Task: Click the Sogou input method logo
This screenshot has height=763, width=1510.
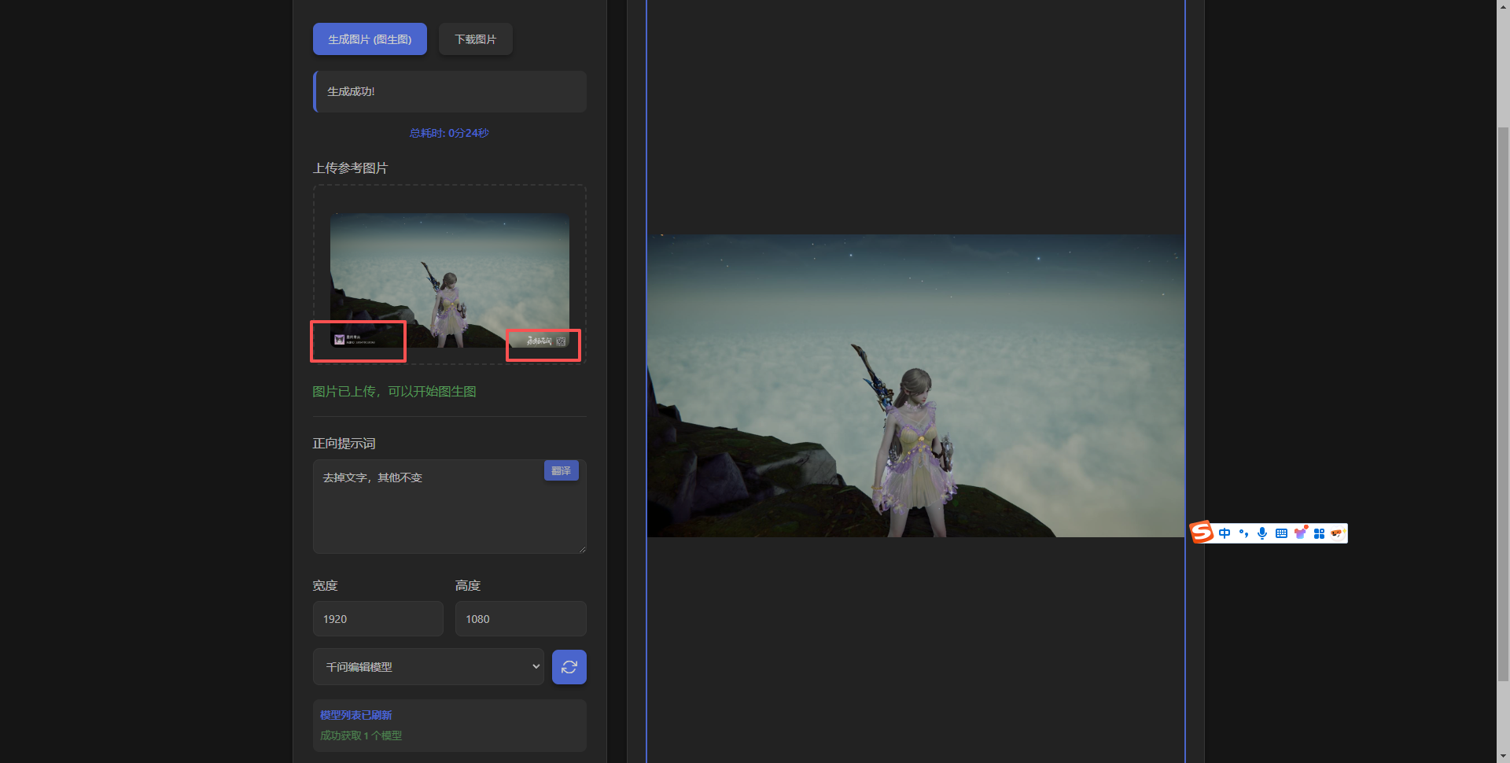Action: [1201, 533]
